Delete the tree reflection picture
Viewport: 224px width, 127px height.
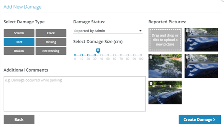[x=151, y=57]
